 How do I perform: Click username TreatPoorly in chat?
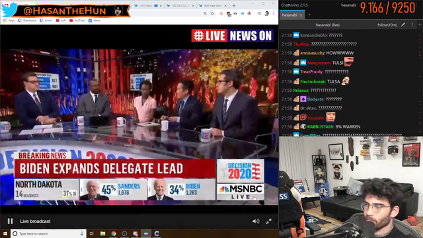tap(312, 72)
